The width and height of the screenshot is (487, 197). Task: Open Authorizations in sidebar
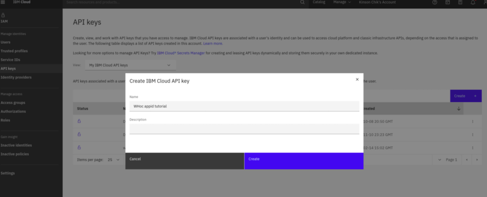click(x=13, y=112)
